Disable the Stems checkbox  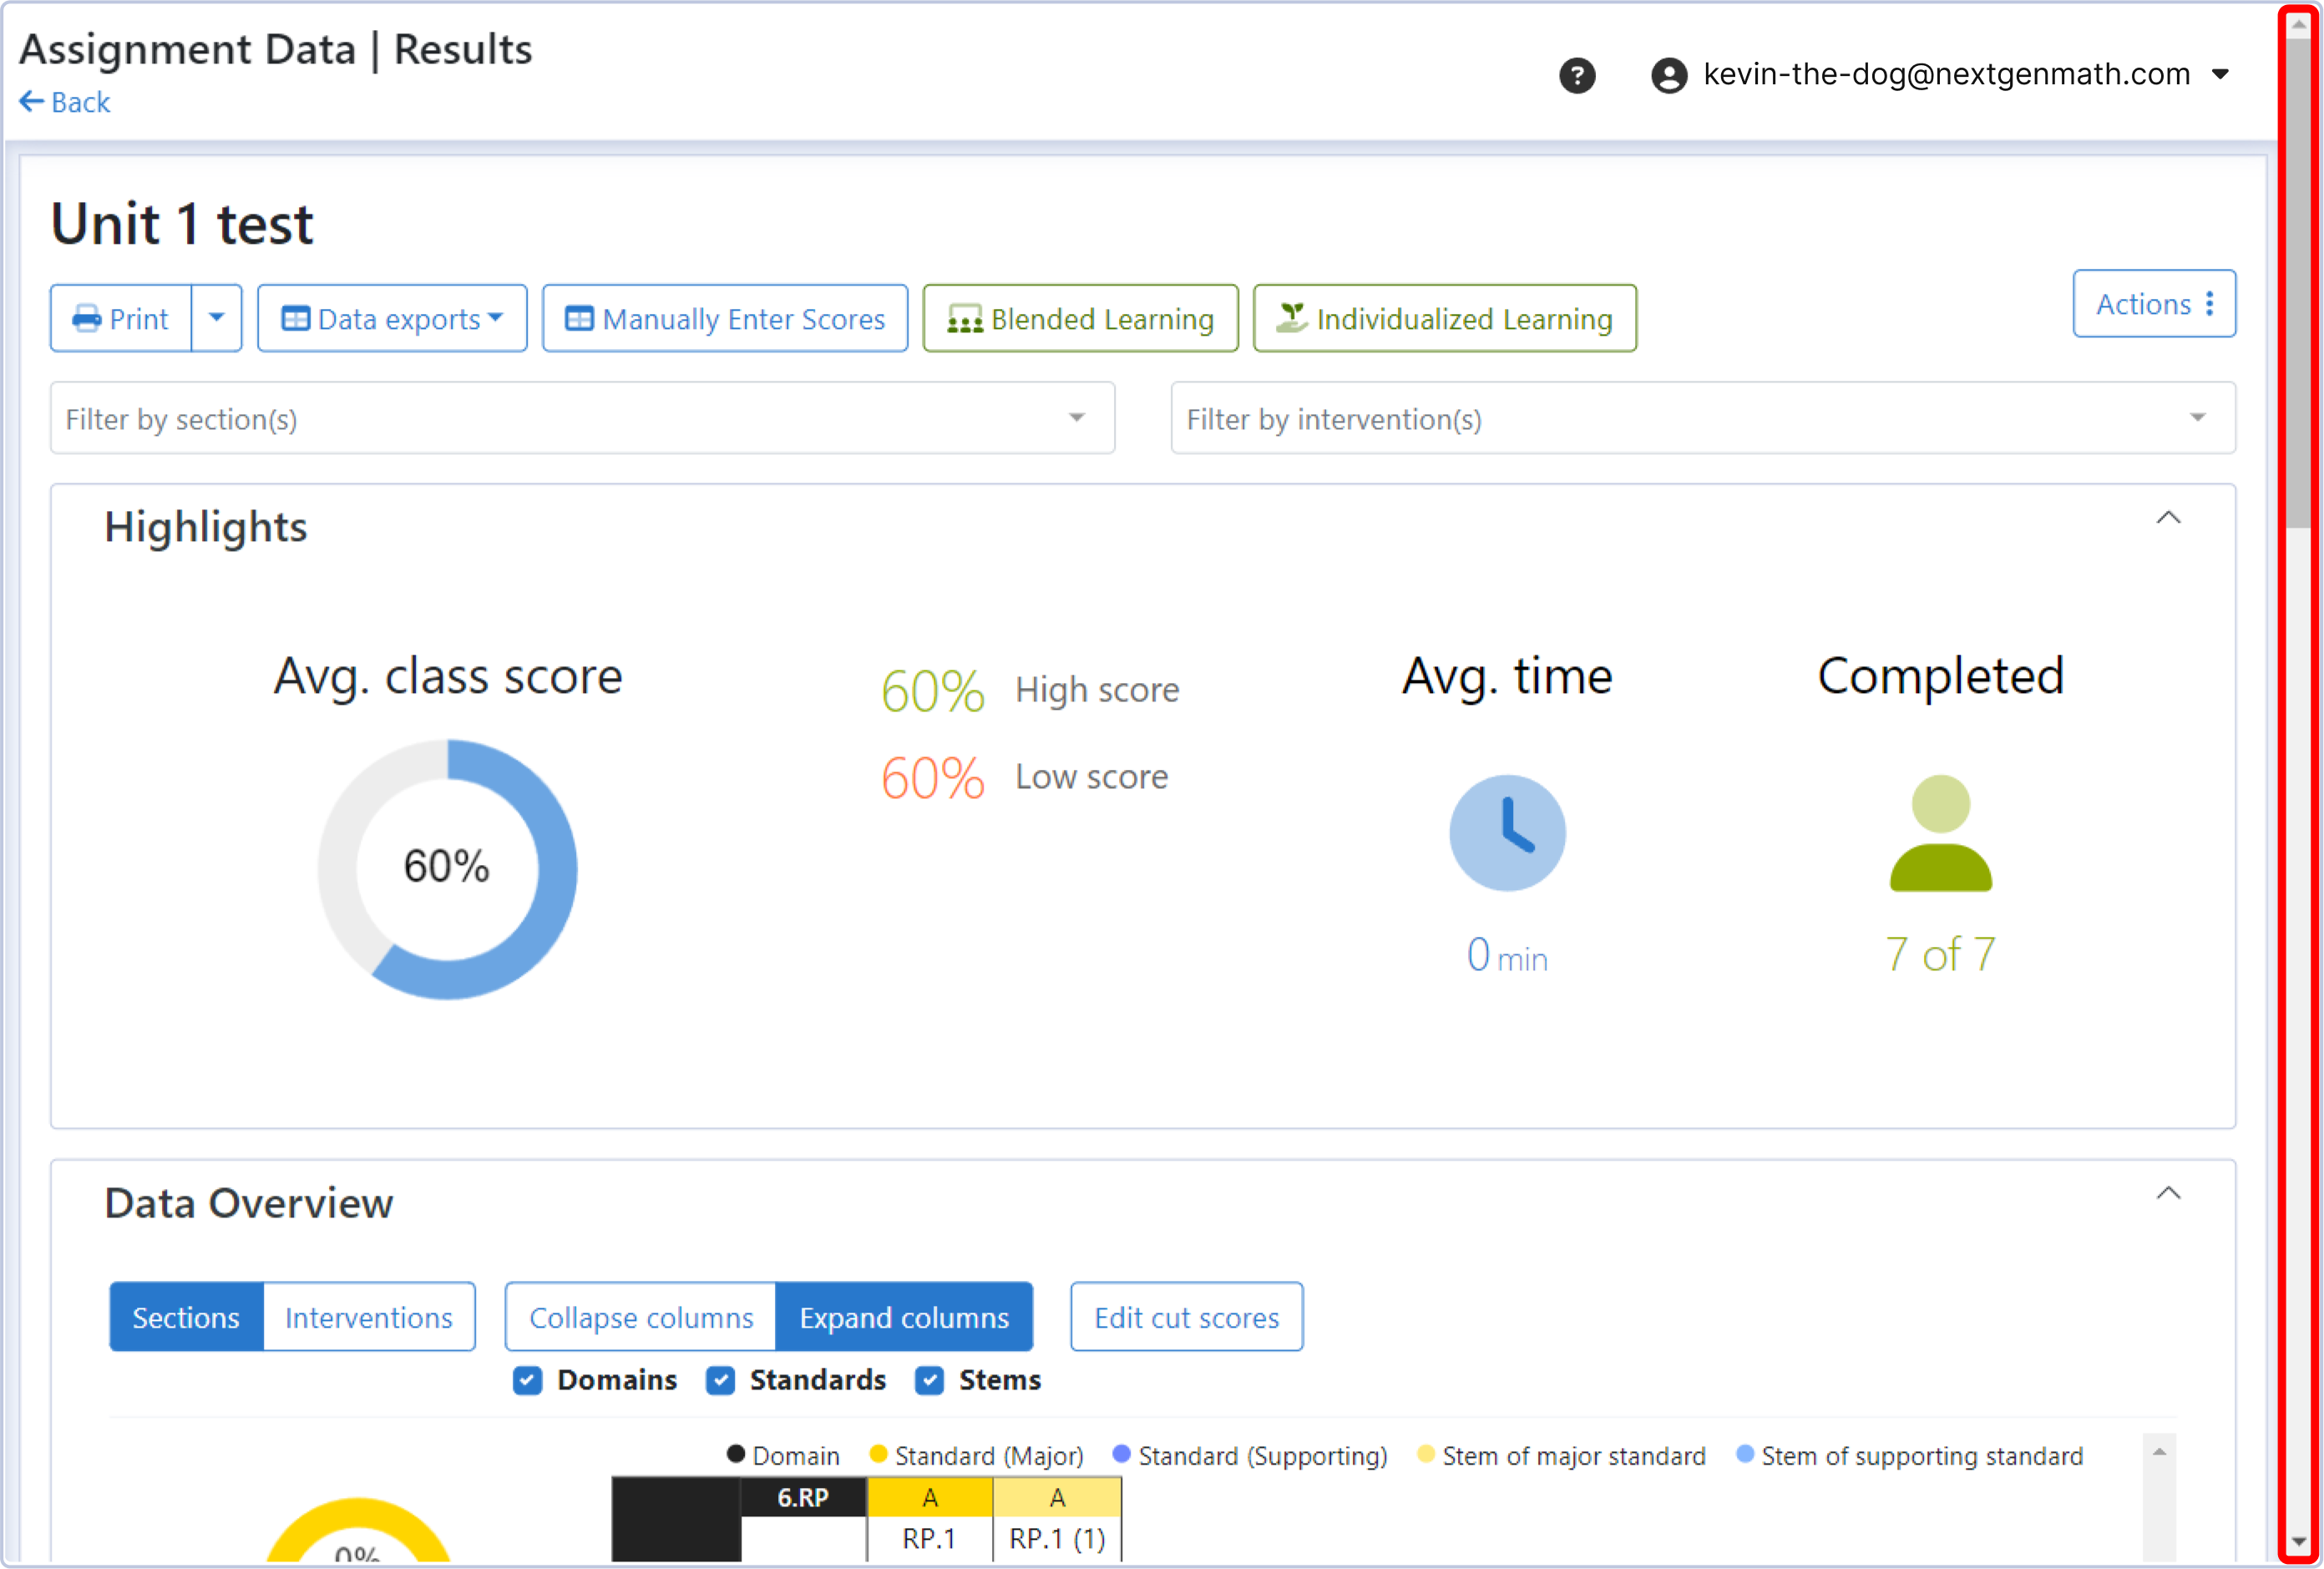click(x=929, y=1381)
